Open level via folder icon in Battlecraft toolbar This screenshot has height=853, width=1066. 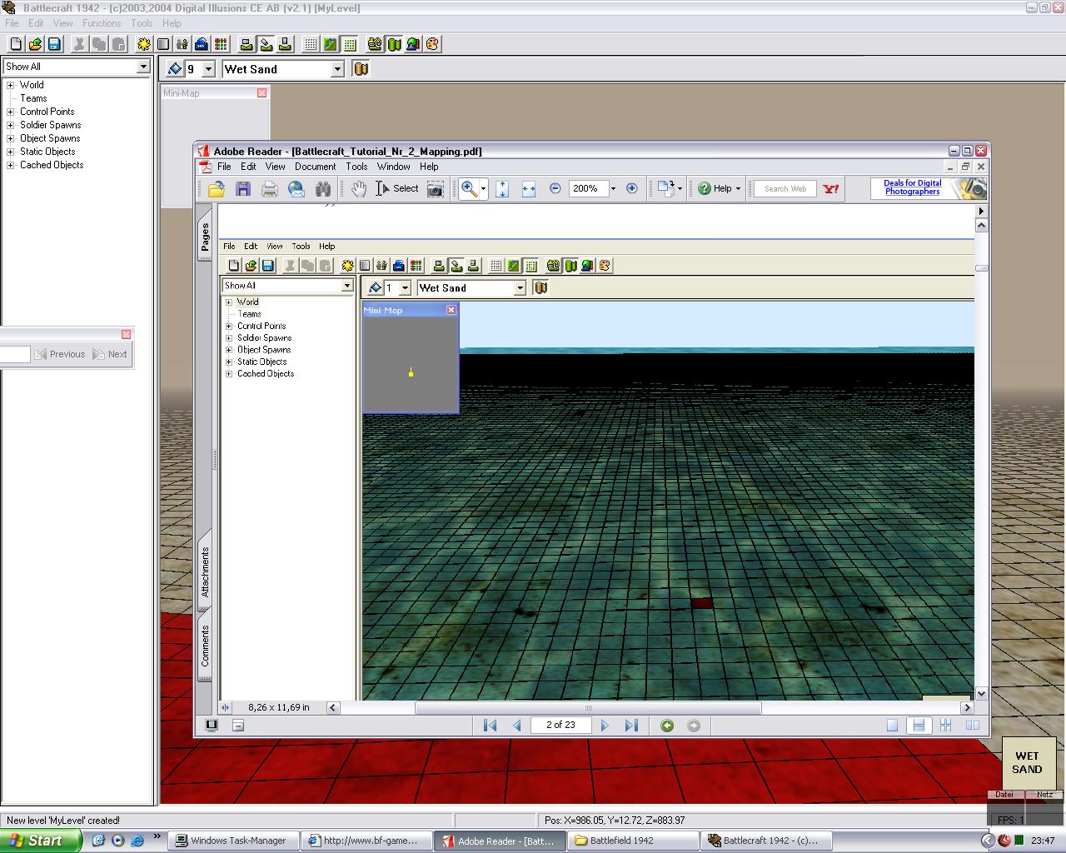35,44
